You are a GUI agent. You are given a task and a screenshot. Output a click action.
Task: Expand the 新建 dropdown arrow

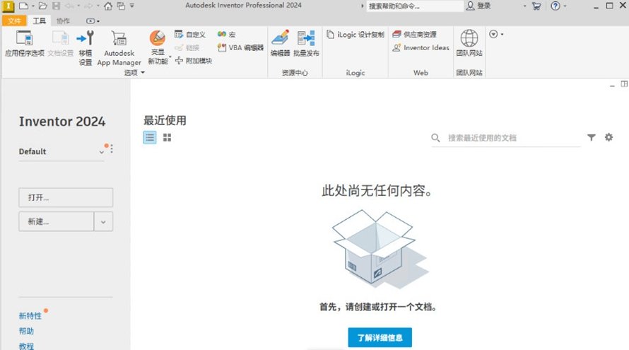coord(103,221)
